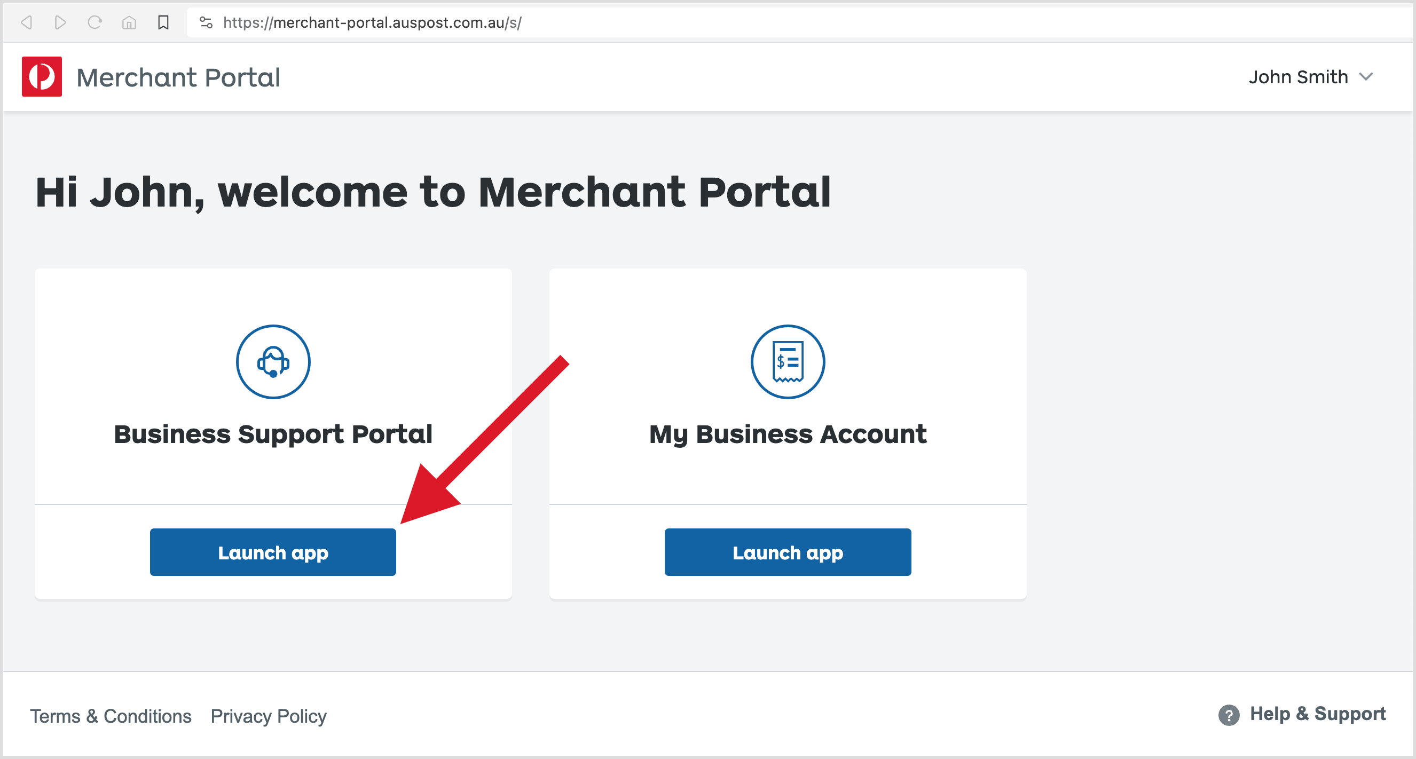
Task: Click the browser forward arrow
Action: pos(60,22)
